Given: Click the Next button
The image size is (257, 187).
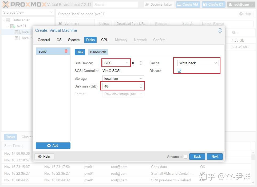Looking at the screenshot, I should pos(215,157).
